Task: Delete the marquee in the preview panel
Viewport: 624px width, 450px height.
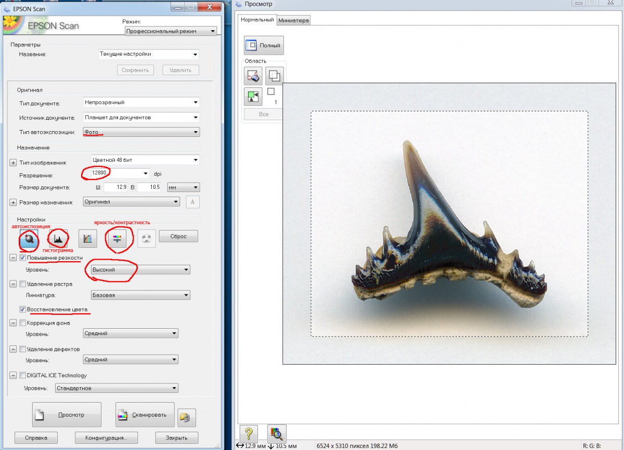Action: (x=253, y=76)
